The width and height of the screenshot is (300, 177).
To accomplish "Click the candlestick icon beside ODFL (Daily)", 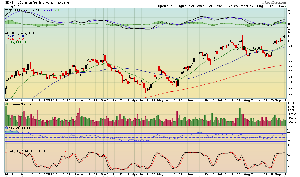I will tap(7, 33).
